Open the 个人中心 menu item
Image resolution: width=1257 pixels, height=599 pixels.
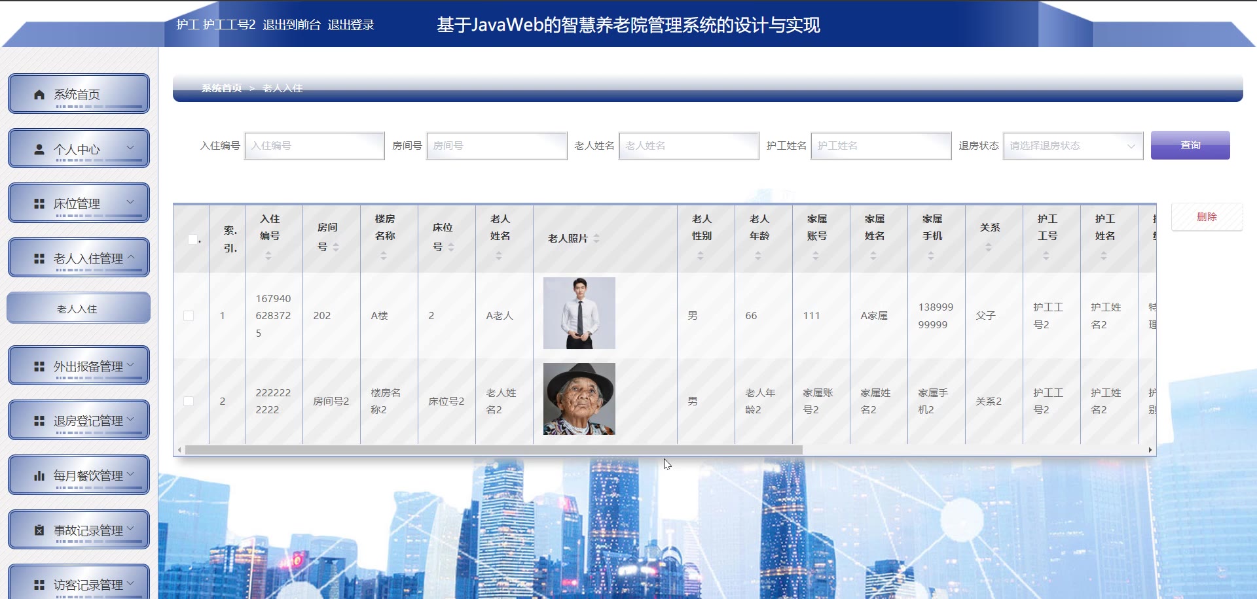click(79, 148)
